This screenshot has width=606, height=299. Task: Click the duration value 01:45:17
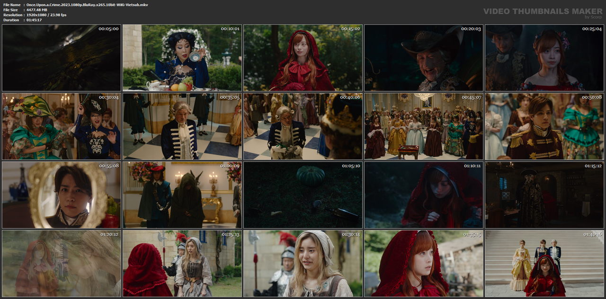34,20
